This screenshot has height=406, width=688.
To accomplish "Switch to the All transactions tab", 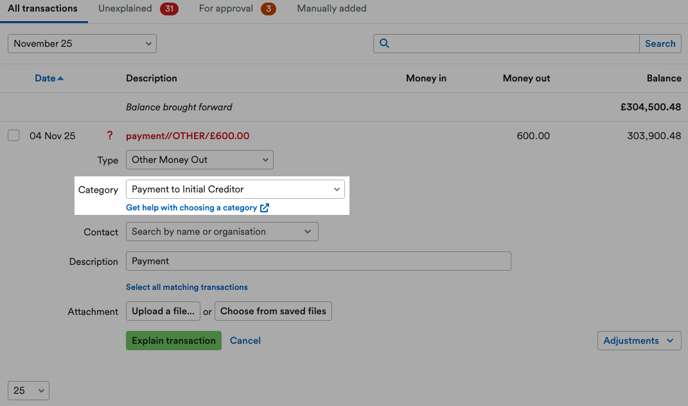I will click(42, 9).
